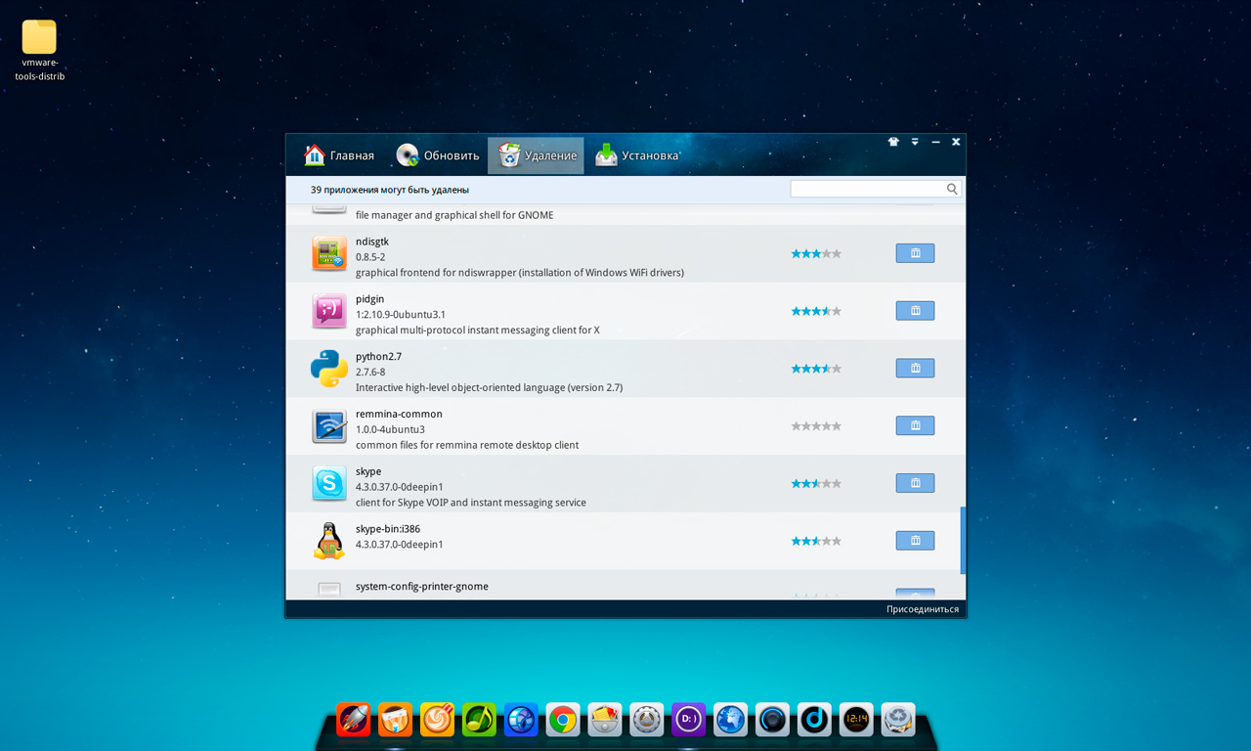Click the ndisgtk star rating

pyautogui.click(x=816, y=254)
